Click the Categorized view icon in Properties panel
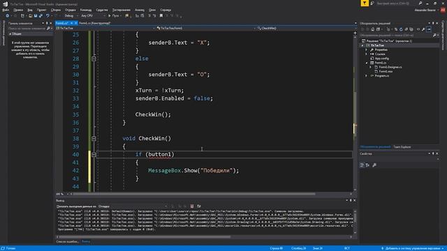This screenshot has width=447, height=251. [x=362, y=165]
